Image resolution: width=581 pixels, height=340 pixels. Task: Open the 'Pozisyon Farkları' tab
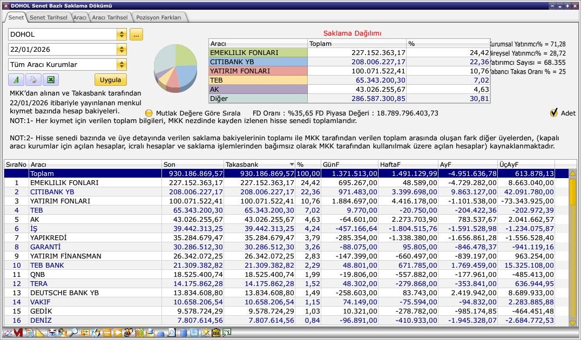click(x=159, y=17)
